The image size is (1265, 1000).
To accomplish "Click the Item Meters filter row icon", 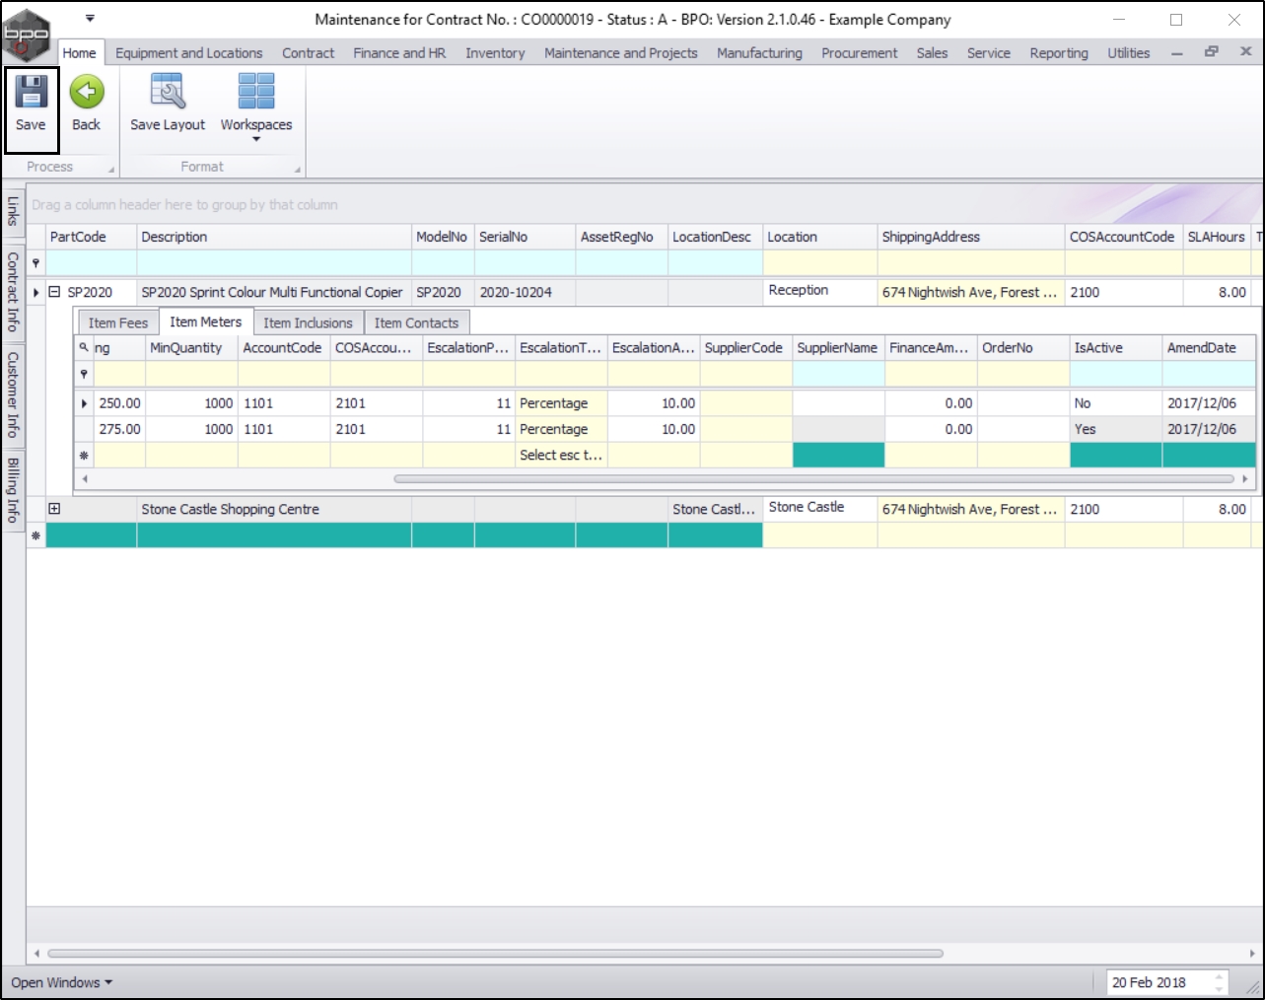I will [84, 374].
